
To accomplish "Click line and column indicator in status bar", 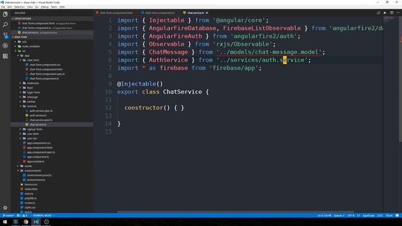I will coord(324,215).
